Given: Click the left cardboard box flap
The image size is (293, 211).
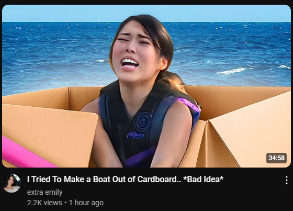Looking at the screenshot, I should [x=49, y=131].
